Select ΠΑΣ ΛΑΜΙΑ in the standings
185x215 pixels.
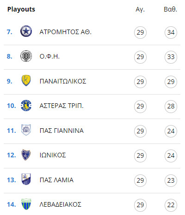pyautogui.click(x=56, y=180)
